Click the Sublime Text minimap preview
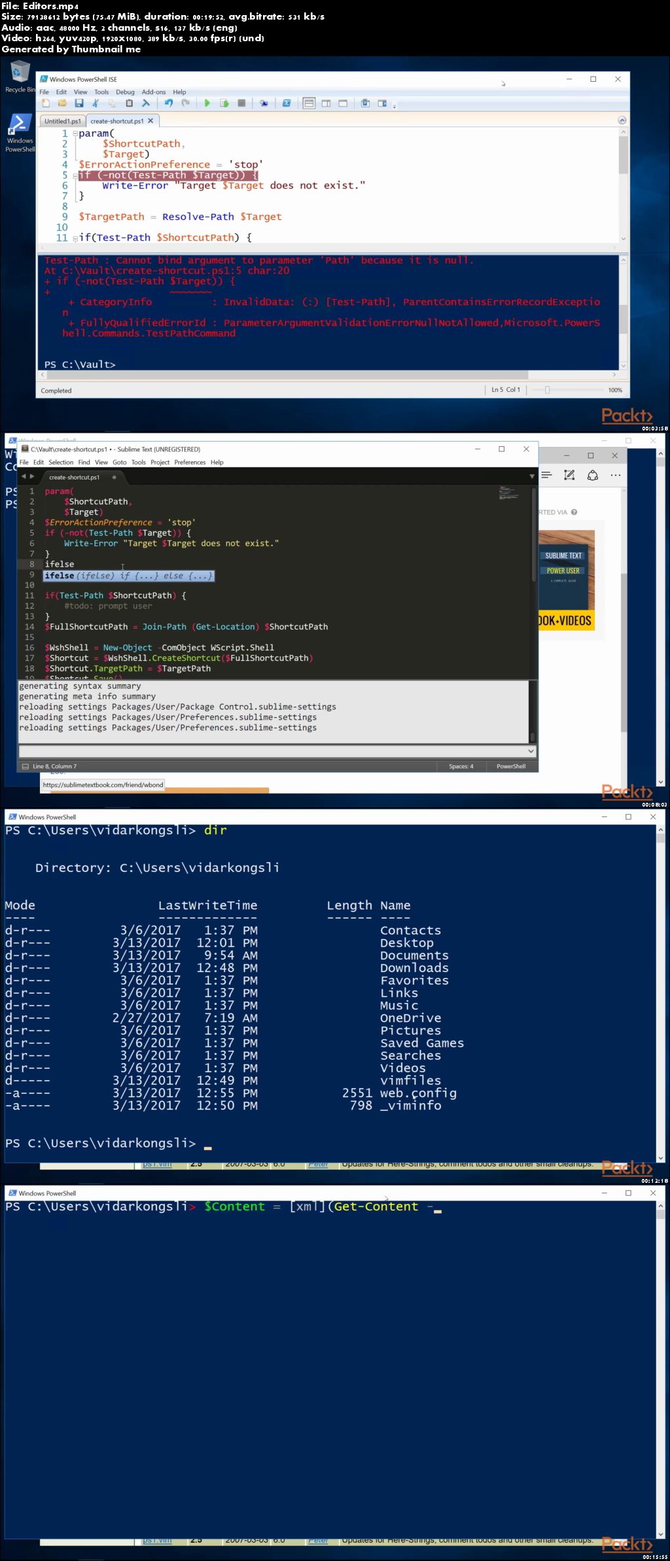 [508, 492]
